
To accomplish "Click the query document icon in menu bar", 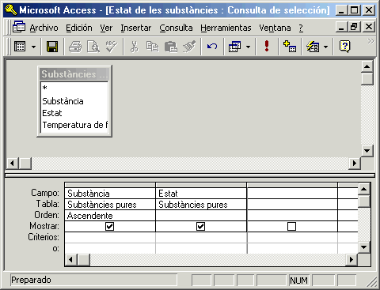I will (x=19, y=27).
